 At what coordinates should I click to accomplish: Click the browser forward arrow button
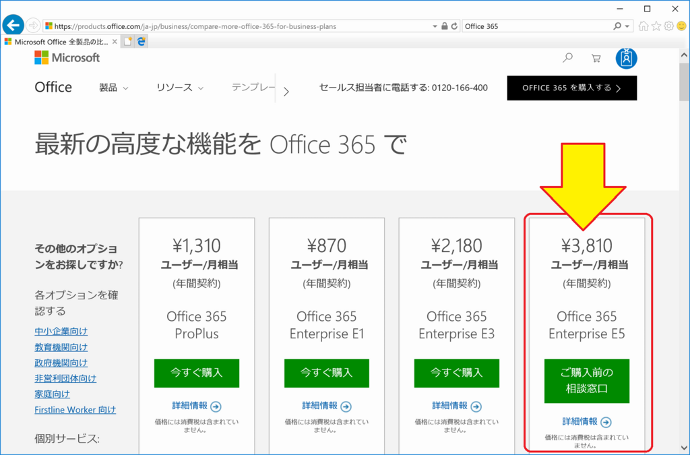(x=33, y=26)
